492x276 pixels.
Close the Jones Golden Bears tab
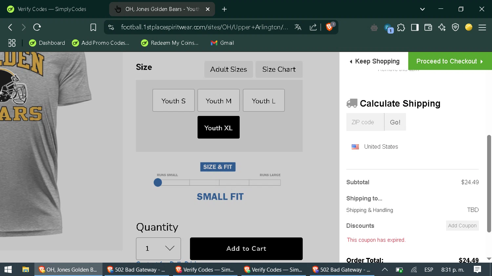pos(208,9)
